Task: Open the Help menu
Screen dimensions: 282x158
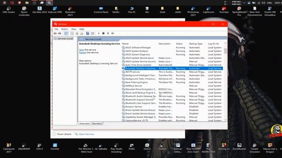Action: point(82,29)
